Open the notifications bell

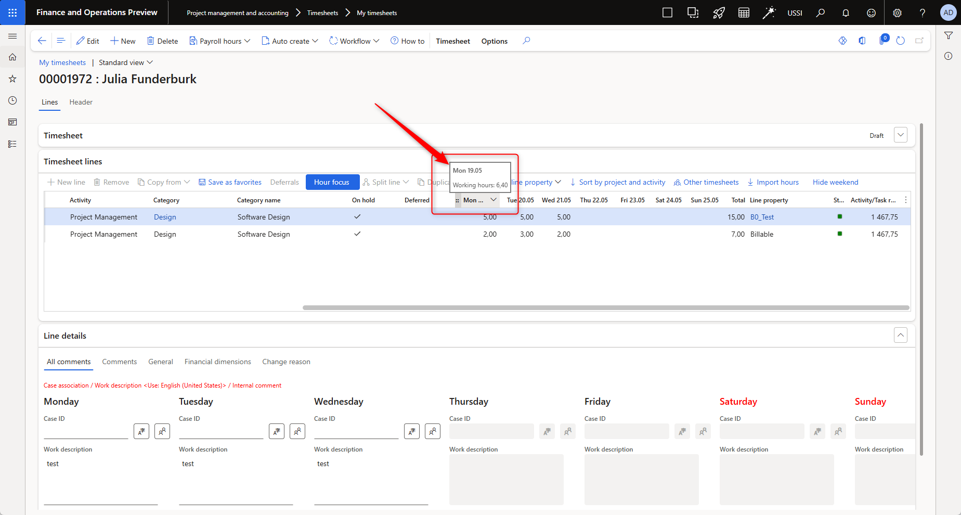(x=846, y=13)
